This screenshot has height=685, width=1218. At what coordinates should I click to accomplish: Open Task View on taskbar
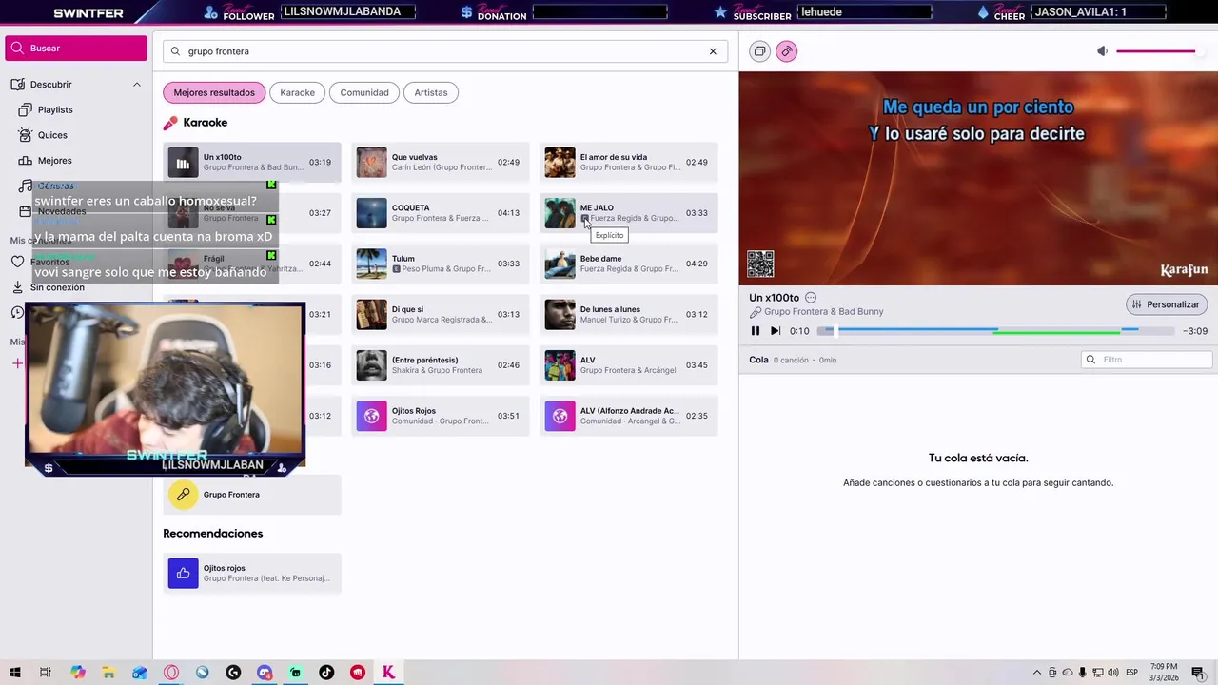pyautogui.click(x=45, y=673)
